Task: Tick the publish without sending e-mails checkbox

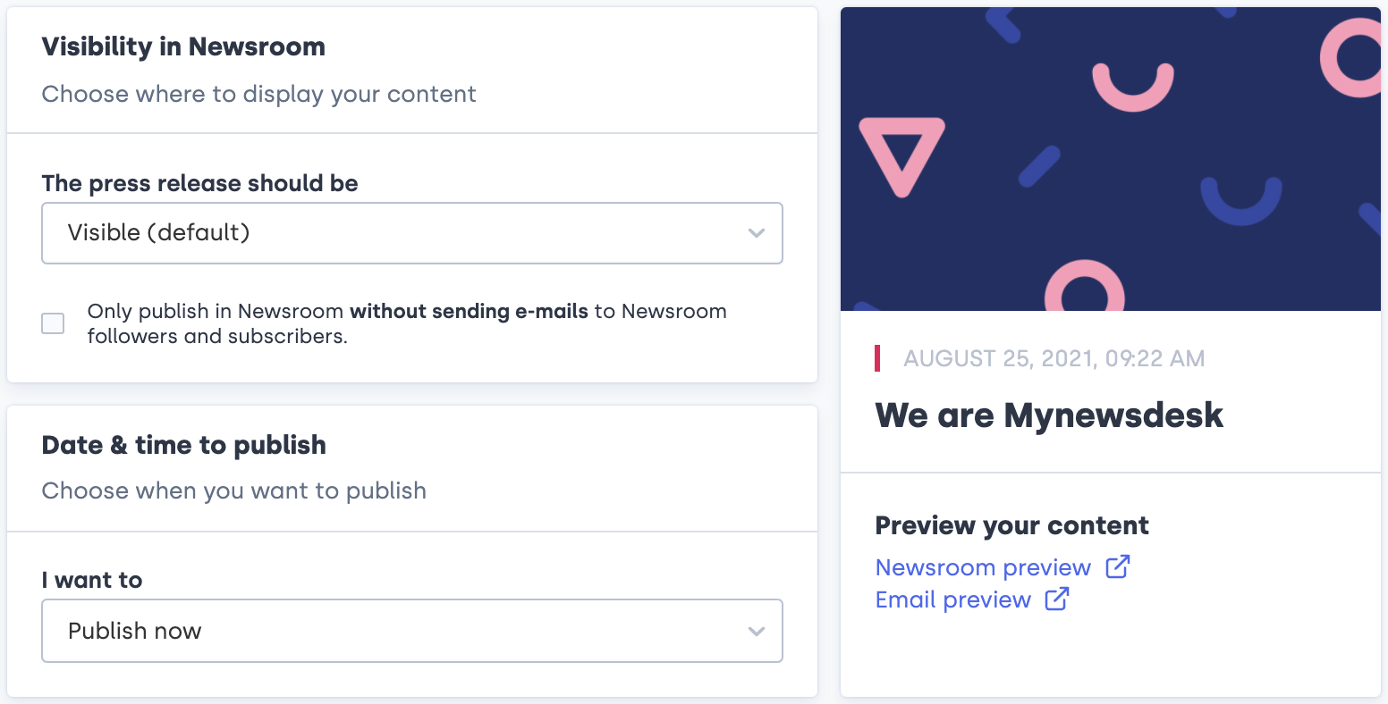Action: [54, 323]
